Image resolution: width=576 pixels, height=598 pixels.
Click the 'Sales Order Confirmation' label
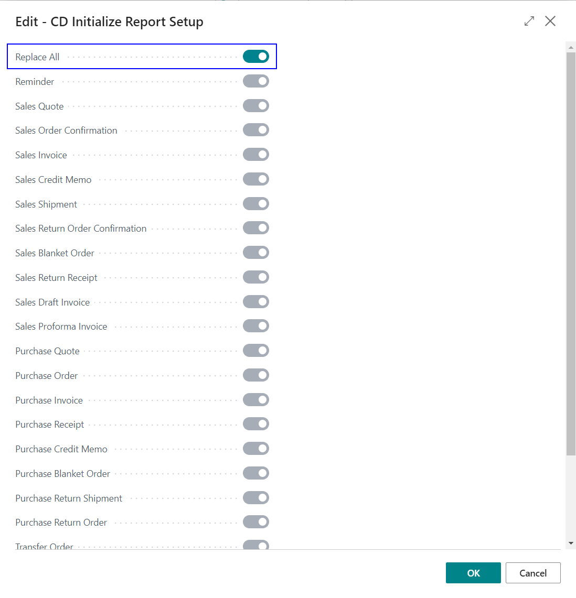[x=66, y=131]
